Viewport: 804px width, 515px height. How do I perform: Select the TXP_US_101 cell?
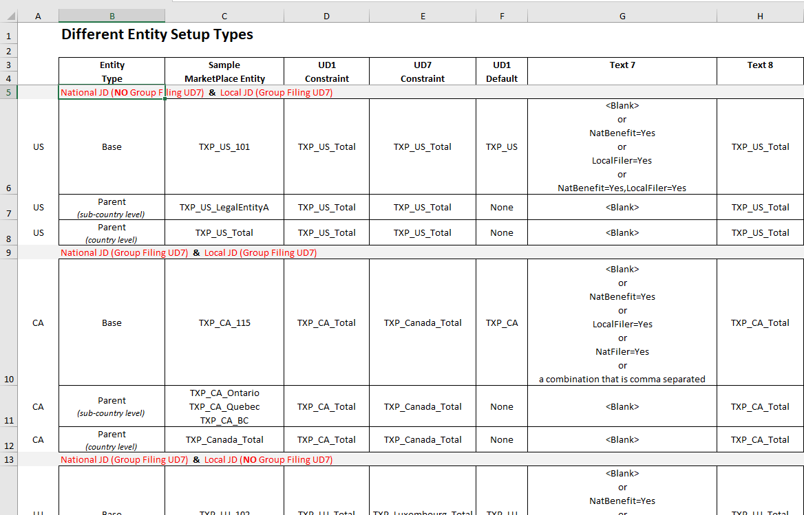[x=224, y=146]
